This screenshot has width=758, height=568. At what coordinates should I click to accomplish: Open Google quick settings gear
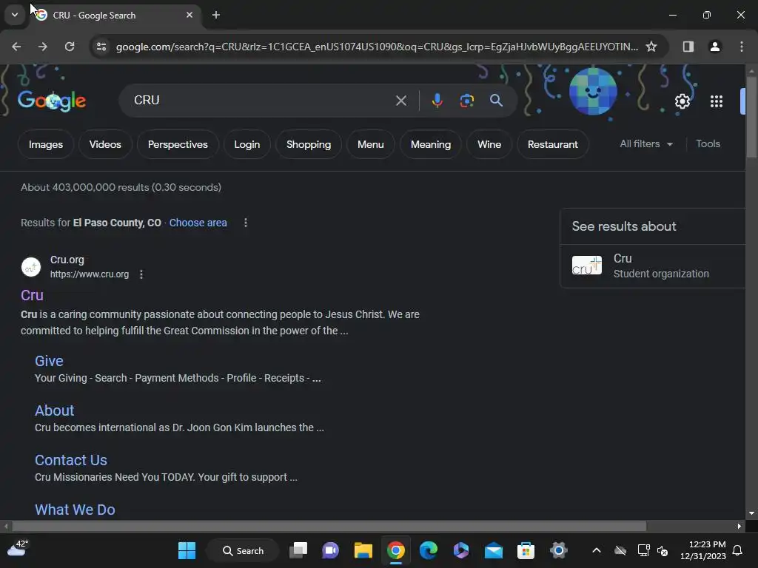click(x=682, y=101)
